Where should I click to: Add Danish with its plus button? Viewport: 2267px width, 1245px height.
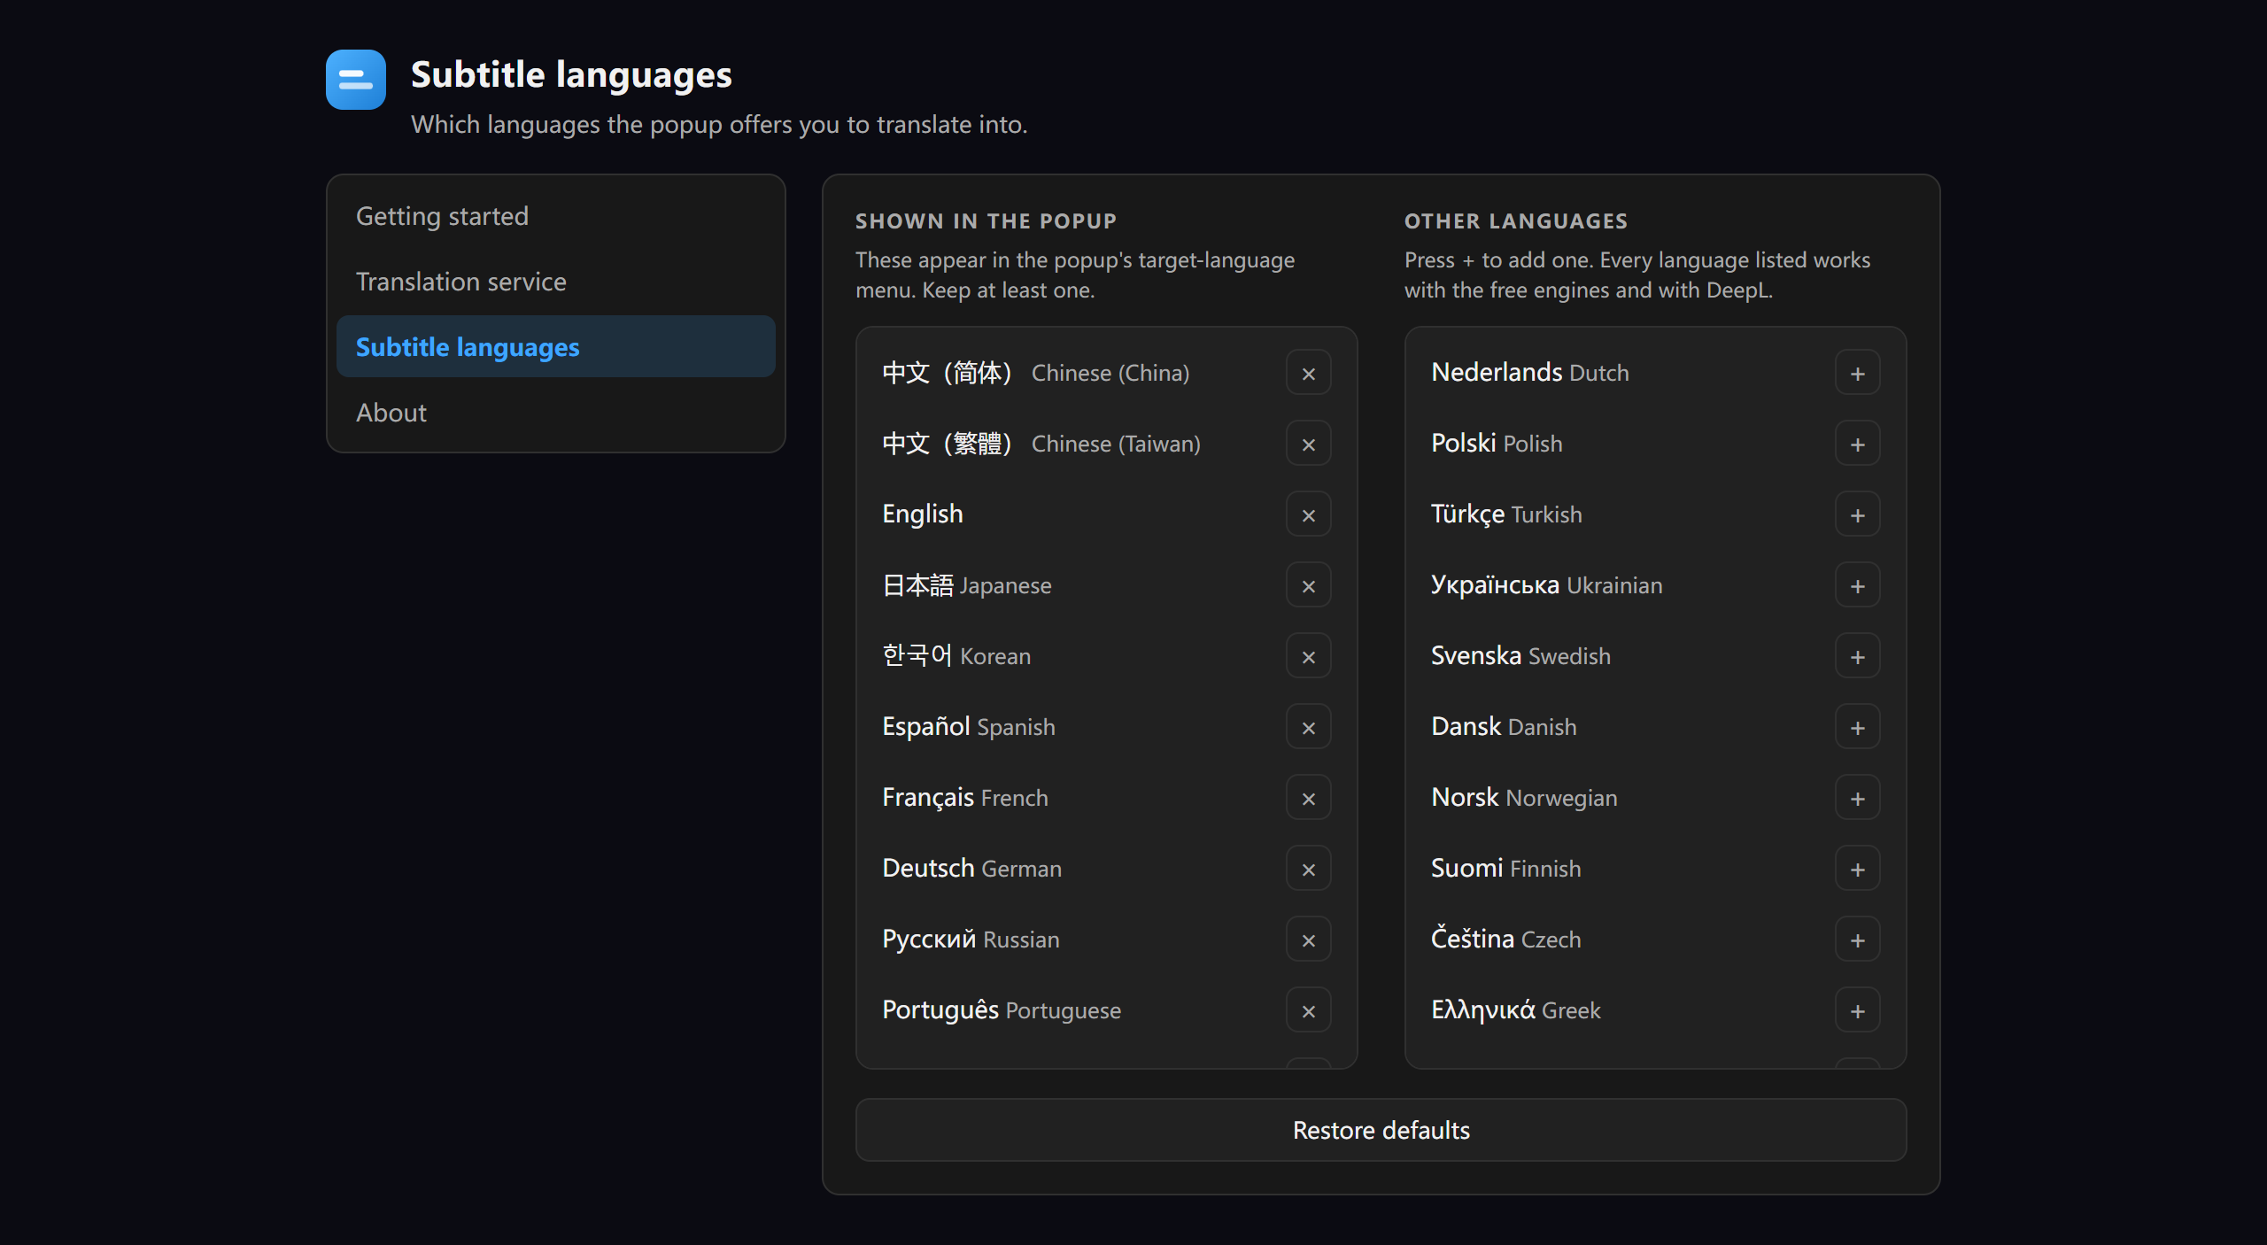1857,727
